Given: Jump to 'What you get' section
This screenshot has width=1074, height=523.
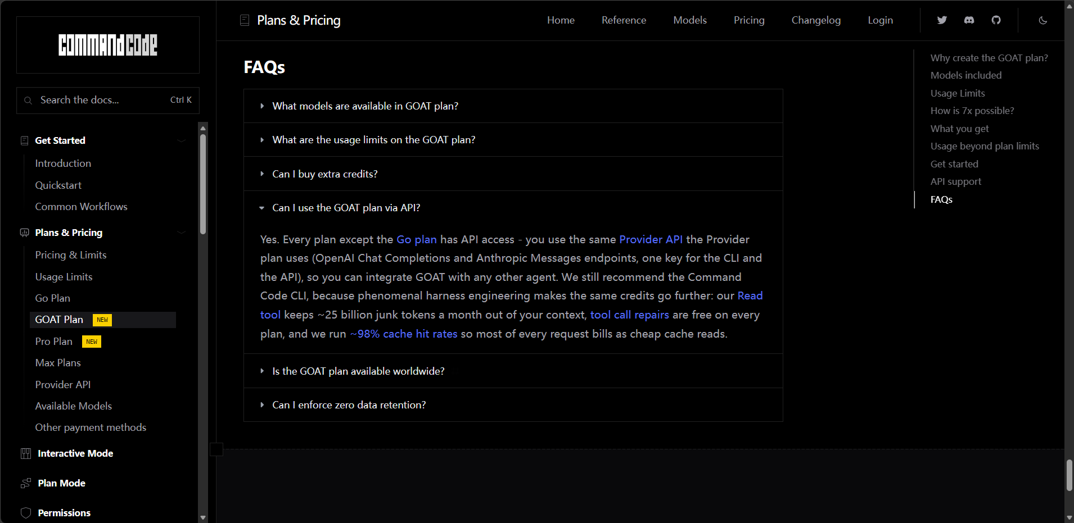Looking at the screenshot, I should 959,129.
